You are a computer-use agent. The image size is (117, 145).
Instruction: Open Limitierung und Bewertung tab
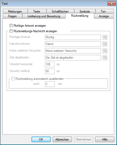pos(44,16)
